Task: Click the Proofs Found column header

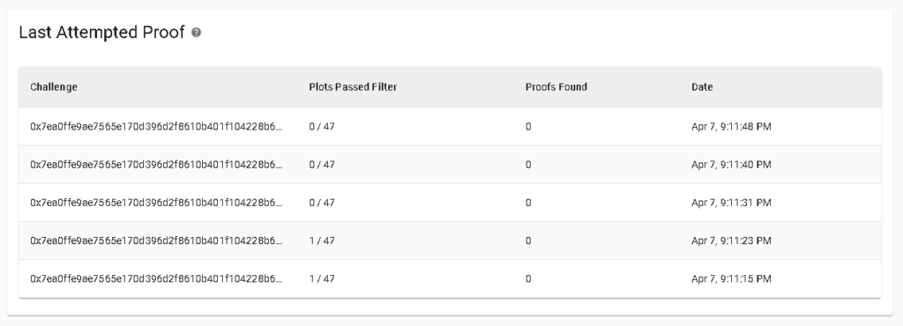Action: coord(556,87)
